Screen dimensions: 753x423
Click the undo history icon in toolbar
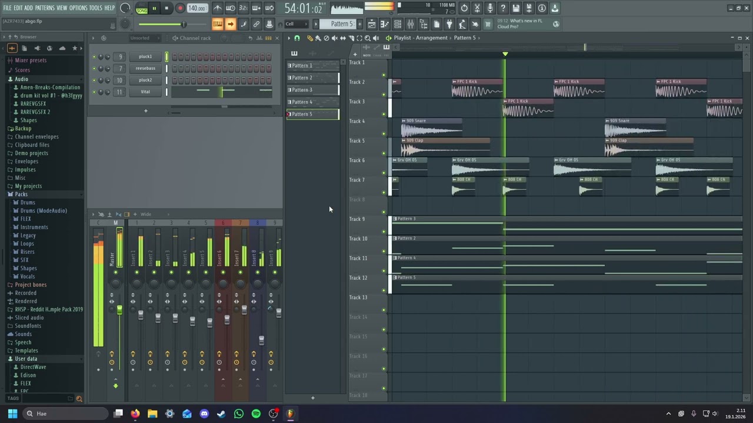464,8
